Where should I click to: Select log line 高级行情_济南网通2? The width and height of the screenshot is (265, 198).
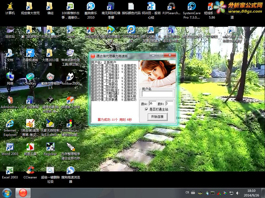click(x=114, y=93)
